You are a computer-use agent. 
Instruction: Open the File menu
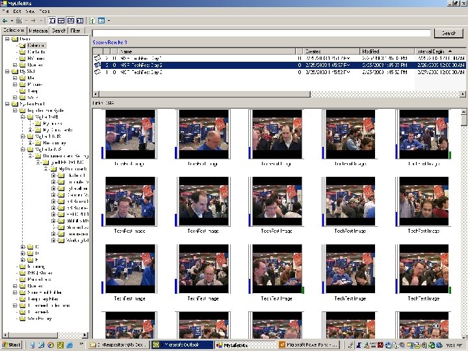5,11
